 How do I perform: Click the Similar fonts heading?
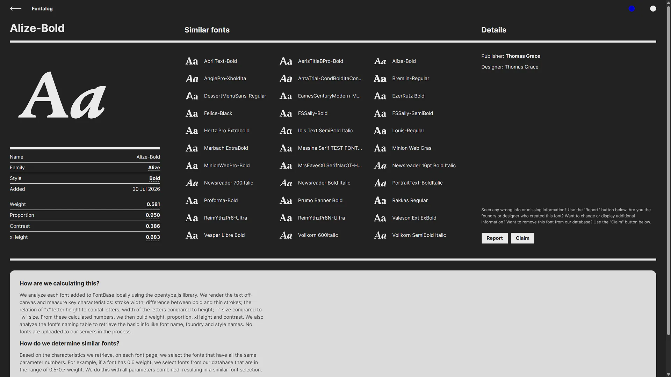(x=207, y=30)
